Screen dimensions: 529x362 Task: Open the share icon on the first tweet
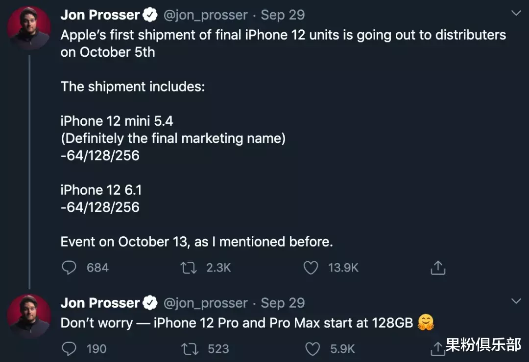[437, 268]
